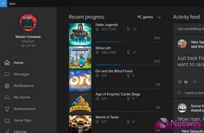Click the Minecraft progress bar

click(128, 65)
